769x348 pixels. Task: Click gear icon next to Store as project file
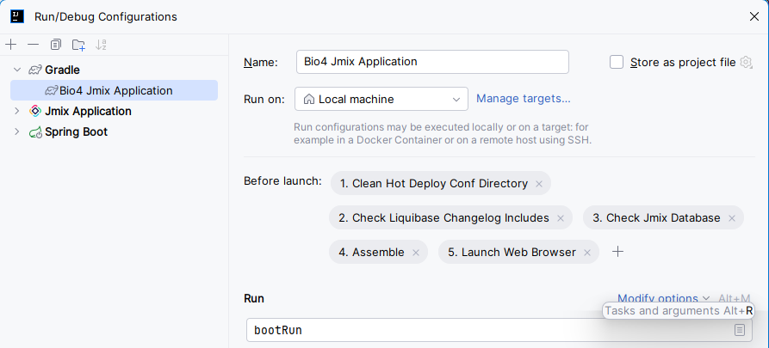746,62
